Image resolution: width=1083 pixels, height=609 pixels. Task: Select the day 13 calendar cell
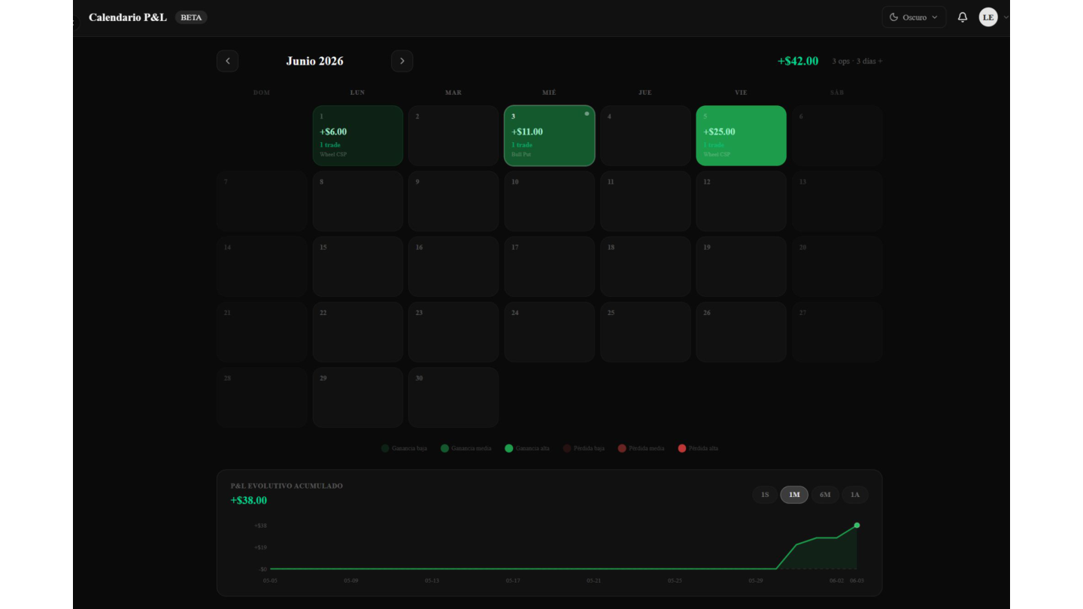[837, 201]
